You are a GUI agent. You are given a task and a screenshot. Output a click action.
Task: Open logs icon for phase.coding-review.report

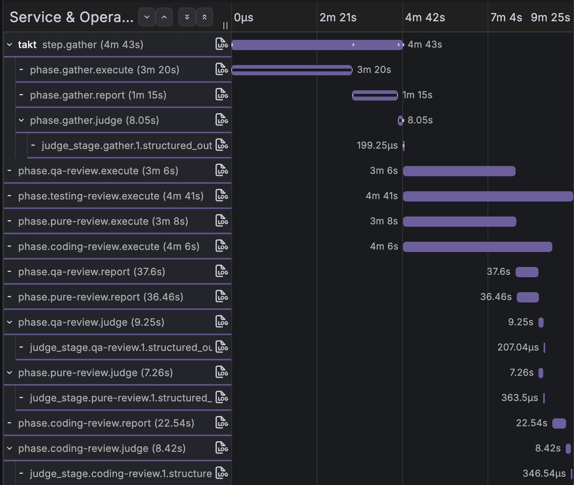click(x=221, y=422)
